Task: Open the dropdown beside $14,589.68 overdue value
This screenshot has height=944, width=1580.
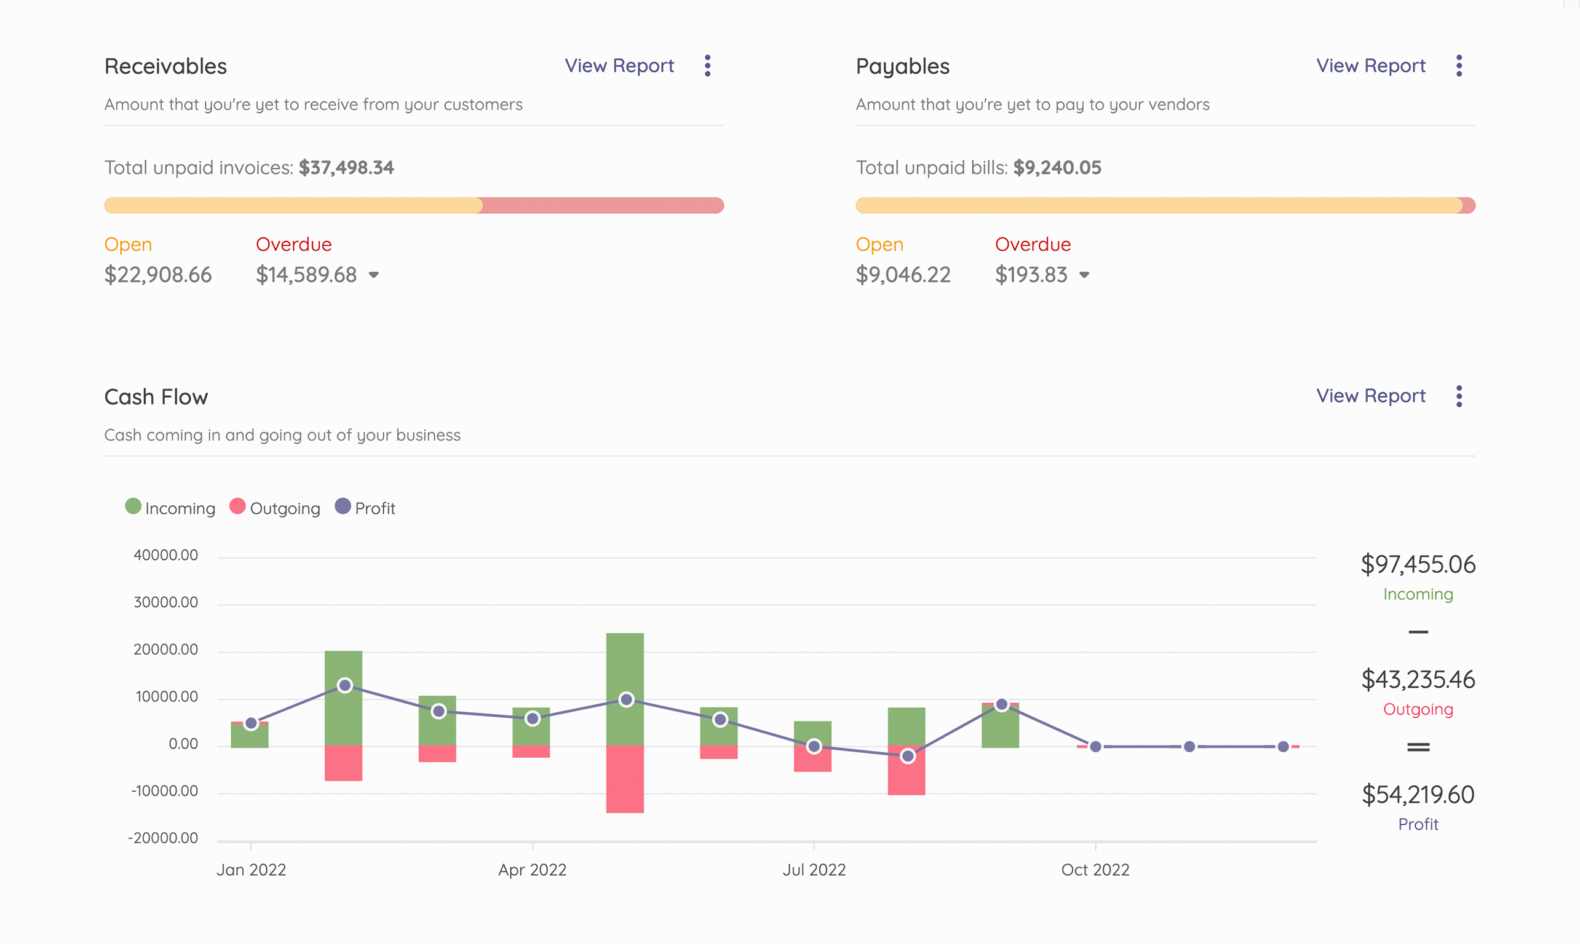Action: click(373, 275)
